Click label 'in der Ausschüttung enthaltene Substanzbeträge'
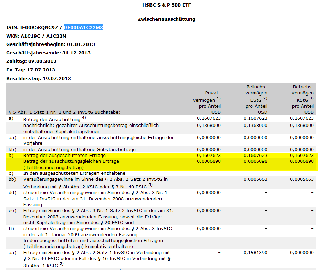Screen dimensions: 320x270 pyautogui.click(x=79, y=150)
